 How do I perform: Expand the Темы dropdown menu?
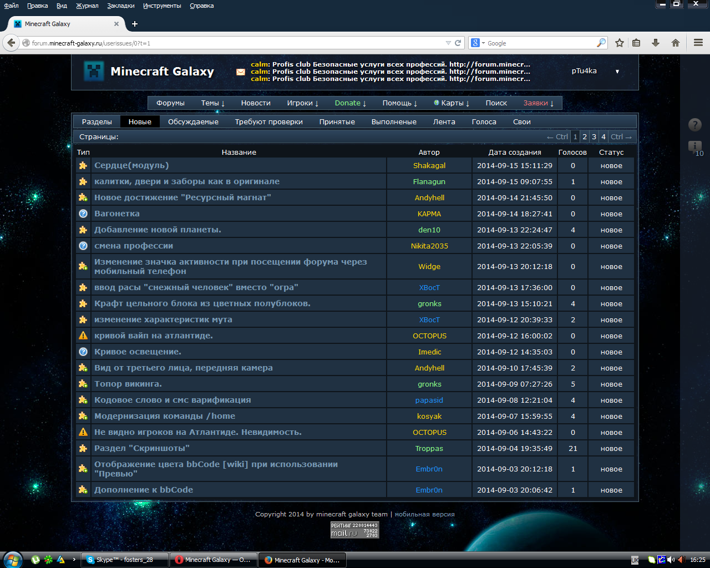coord(213,103)
